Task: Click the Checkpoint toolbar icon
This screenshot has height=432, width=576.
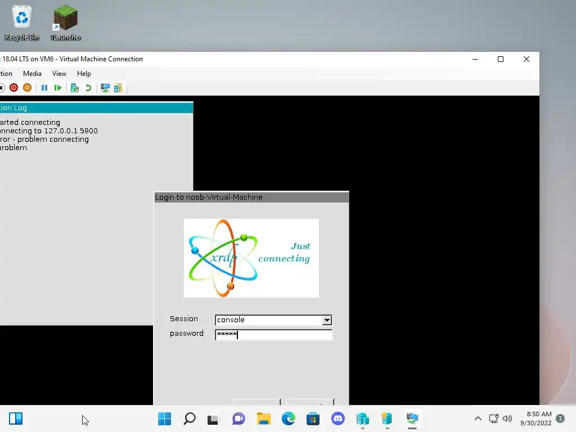Action: point(75,88)
